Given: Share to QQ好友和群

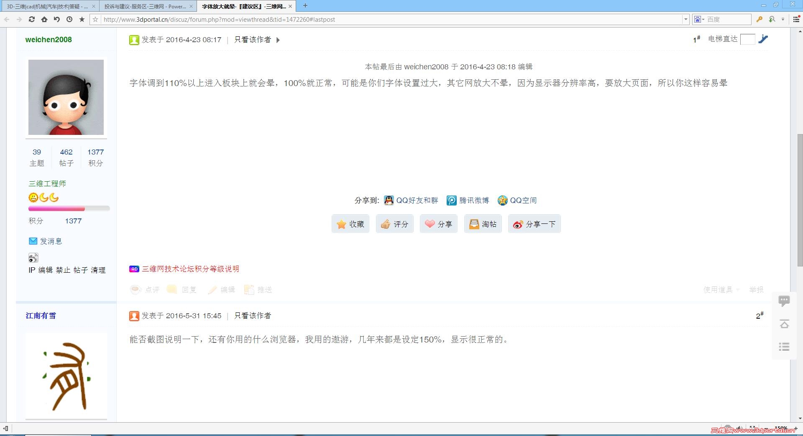Looking at the screenshot, I should pos(411,200).
